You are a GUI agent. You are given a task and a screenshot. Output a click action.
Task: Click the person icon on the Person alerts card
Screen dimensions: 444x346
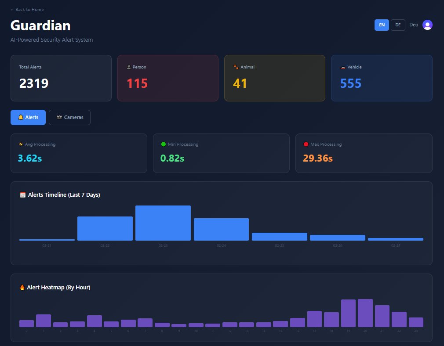coord(128,67)
